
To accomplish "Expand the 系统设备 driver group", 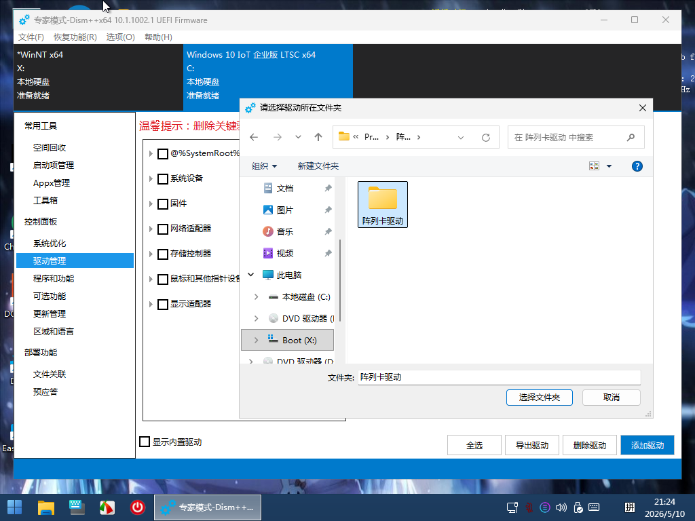I will click(x=151, y=178).
